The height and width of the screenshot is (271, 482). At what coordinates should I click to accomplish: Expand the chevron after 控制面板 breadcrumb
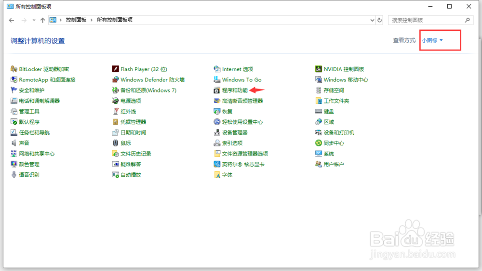point(92,20)
